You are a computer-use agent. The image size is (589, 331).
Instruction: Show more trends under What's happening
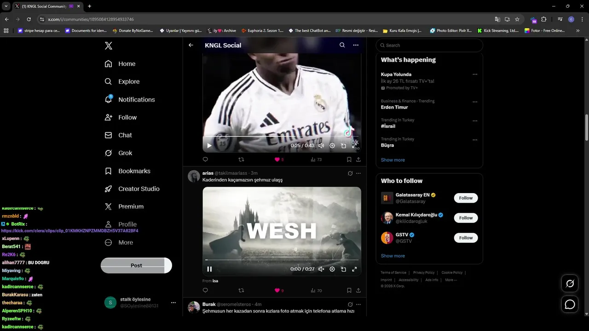point(393,160)
